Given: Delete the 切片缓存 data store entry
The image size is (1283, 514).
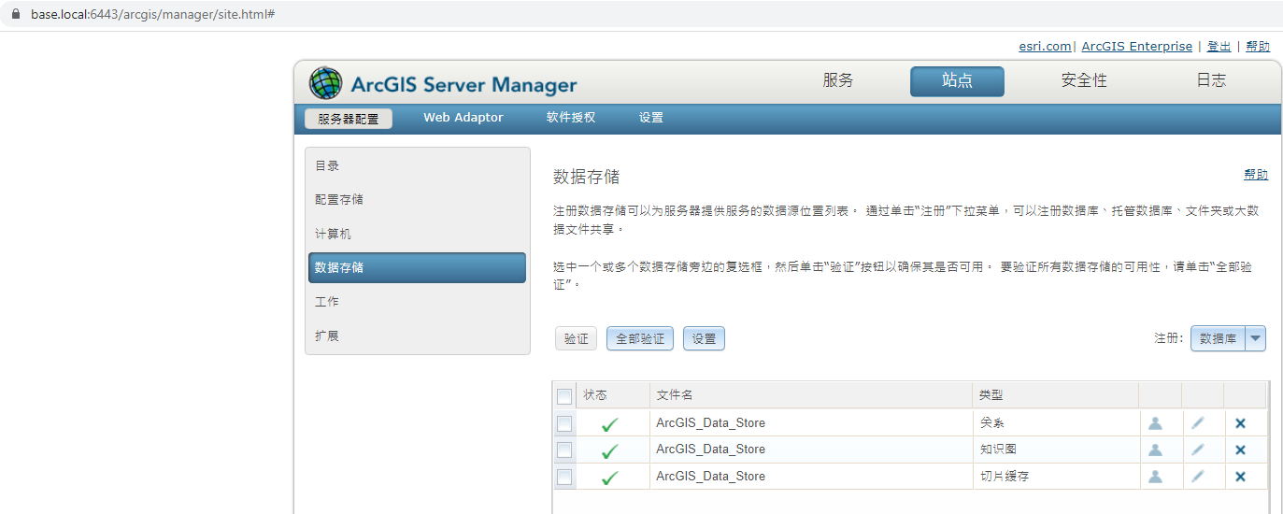Looking at the screenshot, I should click(1240, 477).
